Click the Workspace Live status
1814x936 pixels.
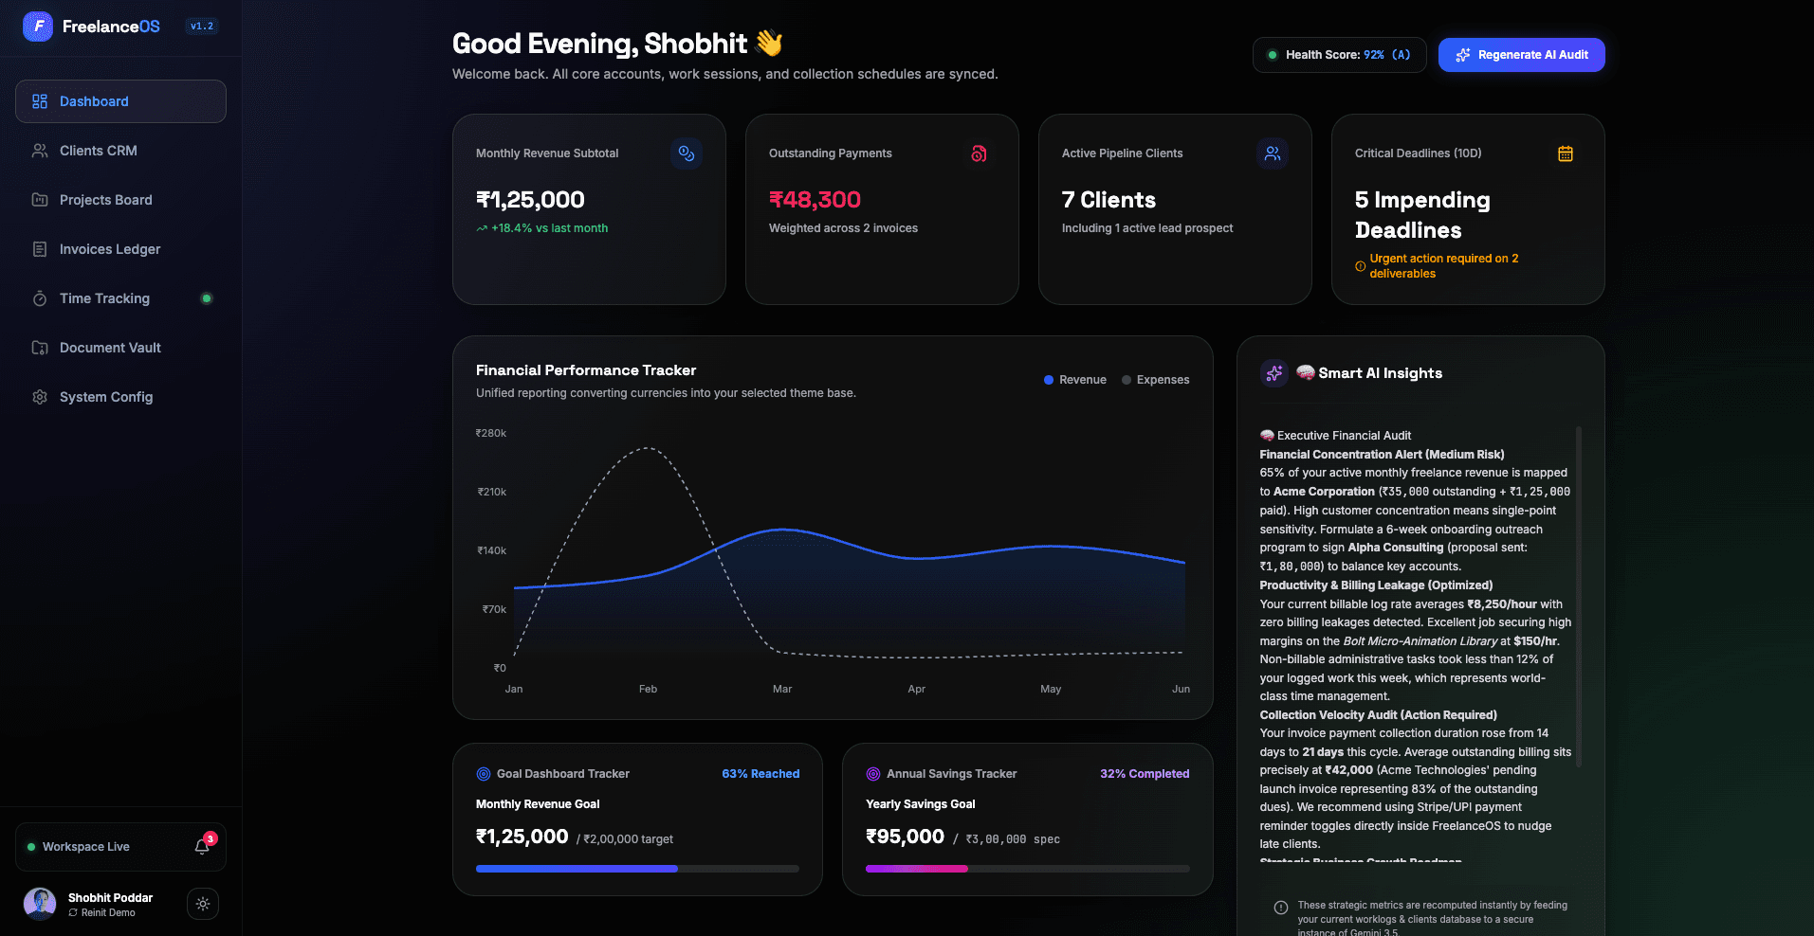coord(79,847)
